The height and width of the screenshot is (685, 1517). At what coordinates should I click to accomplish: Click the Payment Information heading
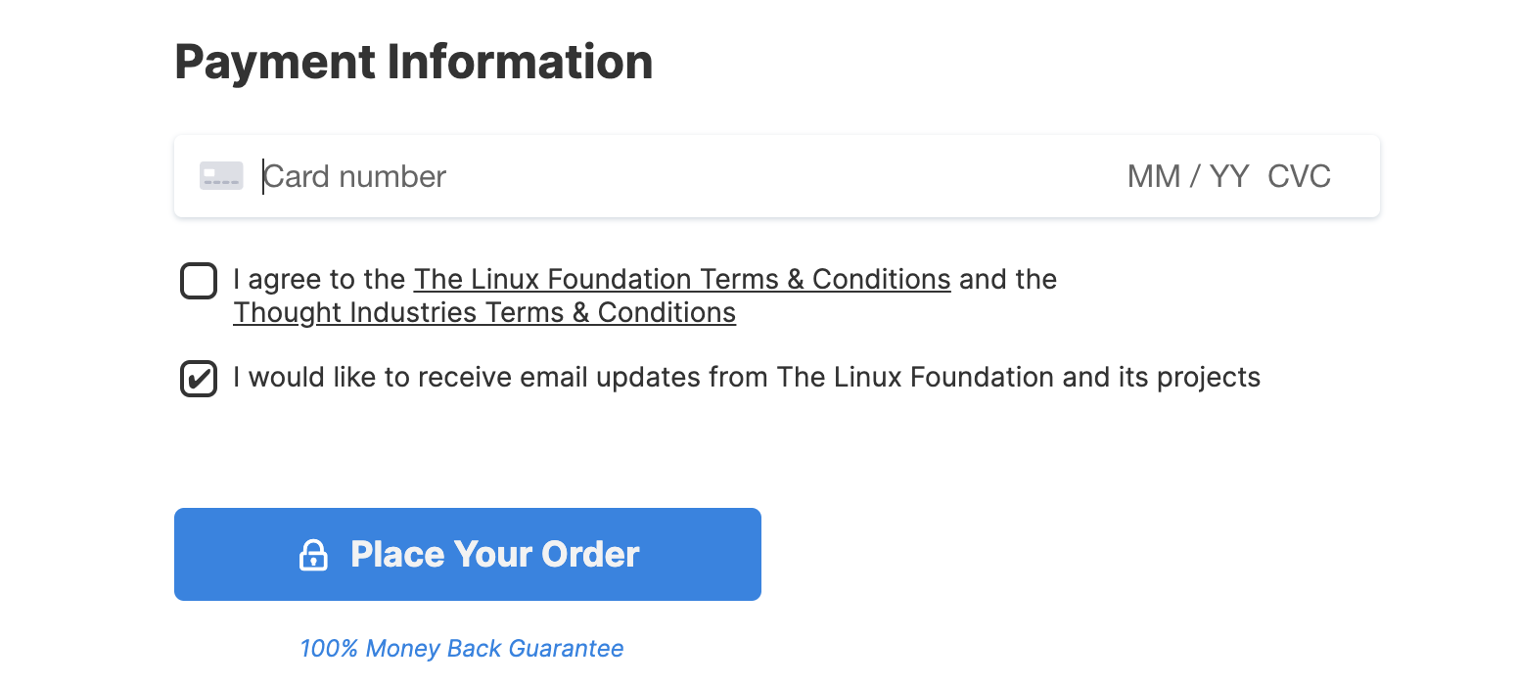click(x=414, y=62)
